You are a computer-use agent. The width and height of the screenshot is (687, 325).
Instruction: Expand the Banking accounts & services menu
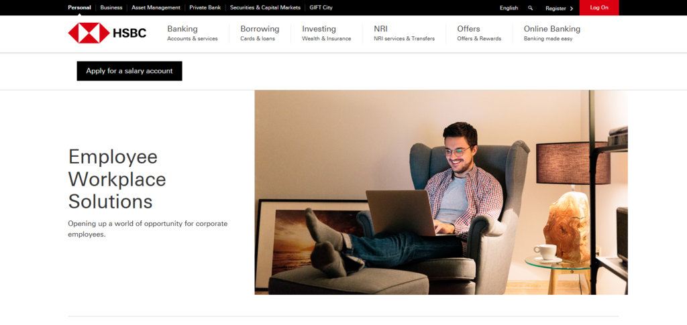(192, 33)
